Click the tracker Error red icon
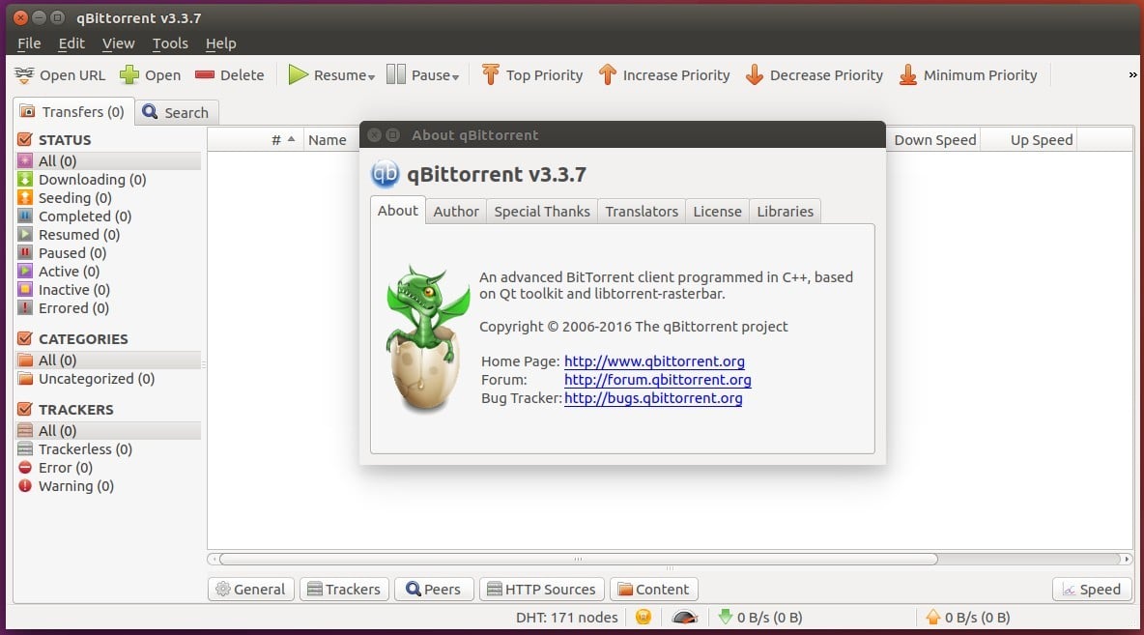This screenshot has height=635, width=1144. (x=25, y=467)
